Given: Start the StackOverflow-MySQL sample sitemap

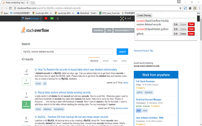Looking at the screenshot, I should pos(191,24).
